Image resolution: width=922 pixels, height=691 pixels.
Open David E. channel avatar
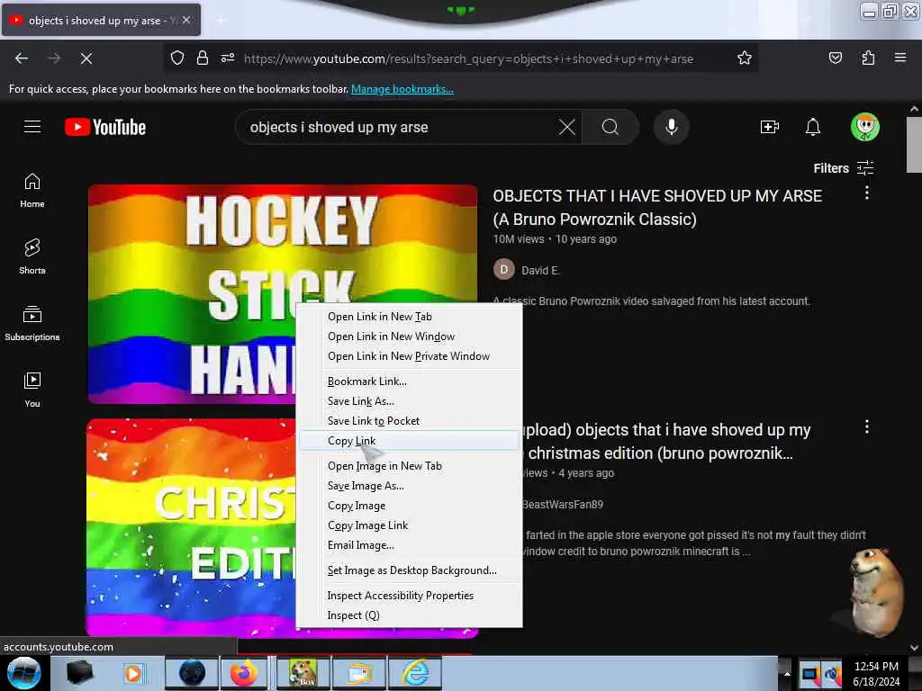503,270
